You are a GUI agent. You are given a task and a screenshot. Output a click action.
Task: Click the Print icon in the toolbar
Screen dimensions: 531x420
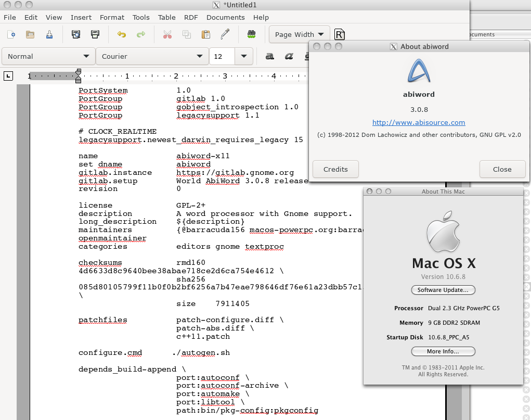95,34
